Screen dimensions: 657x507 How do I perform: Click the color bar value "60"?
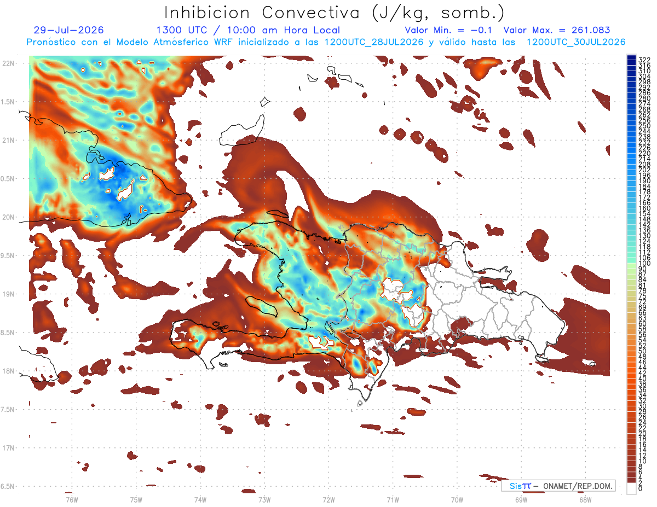tap(643, 324)
